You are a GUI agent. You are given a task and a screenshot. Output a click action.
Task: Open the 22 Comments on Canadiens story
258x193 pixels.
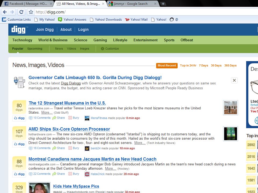[x=40, y=174]
